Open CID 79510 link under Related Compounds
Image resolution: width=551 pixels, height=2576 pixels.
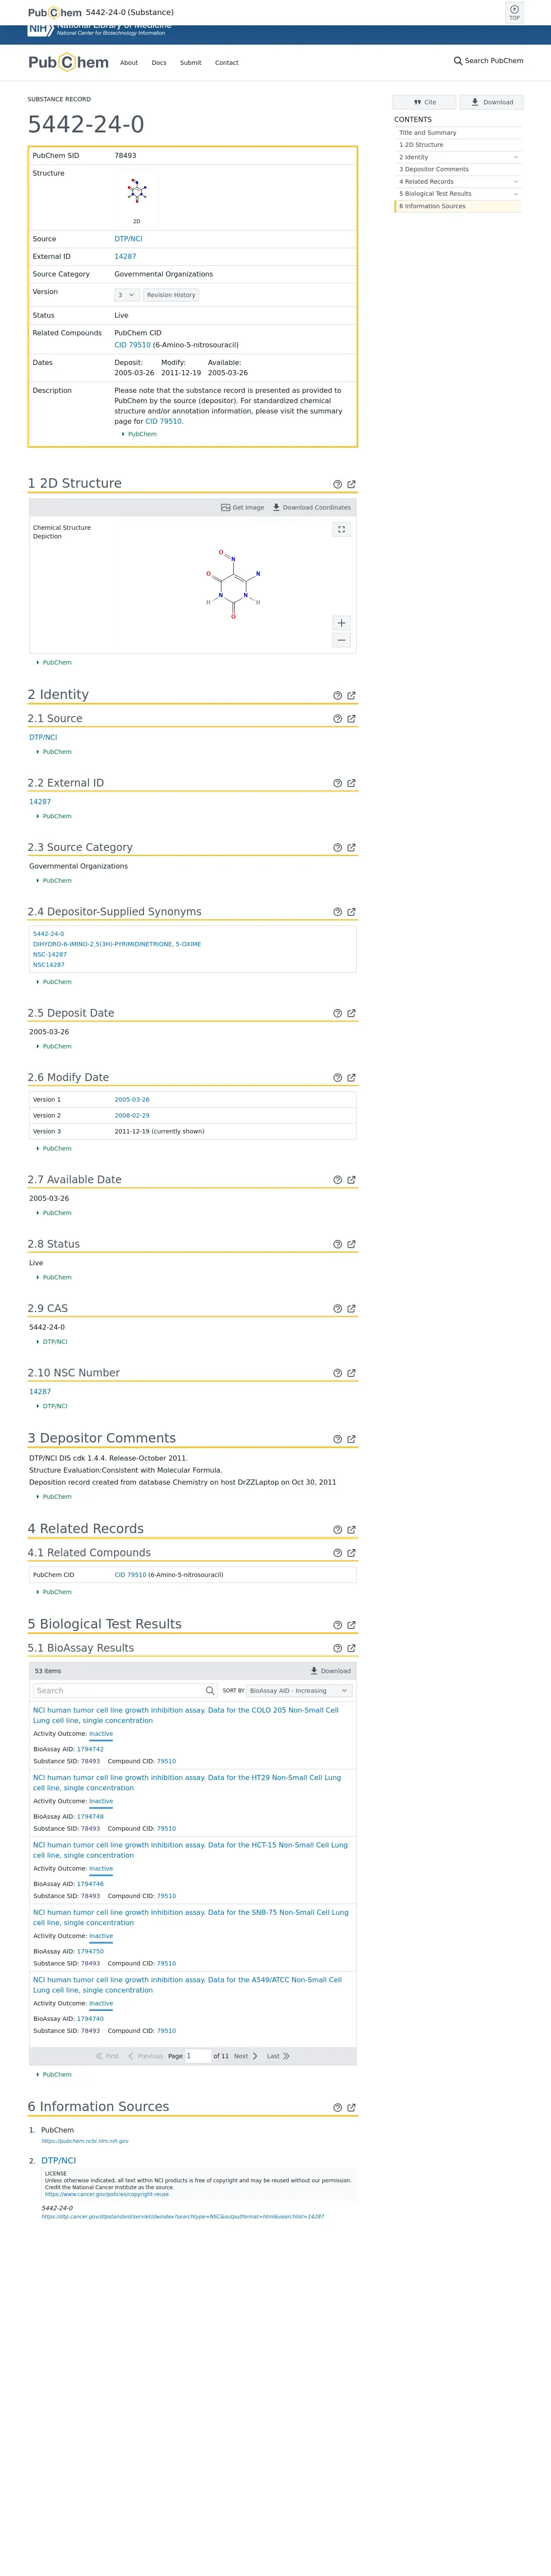[132, 345]
